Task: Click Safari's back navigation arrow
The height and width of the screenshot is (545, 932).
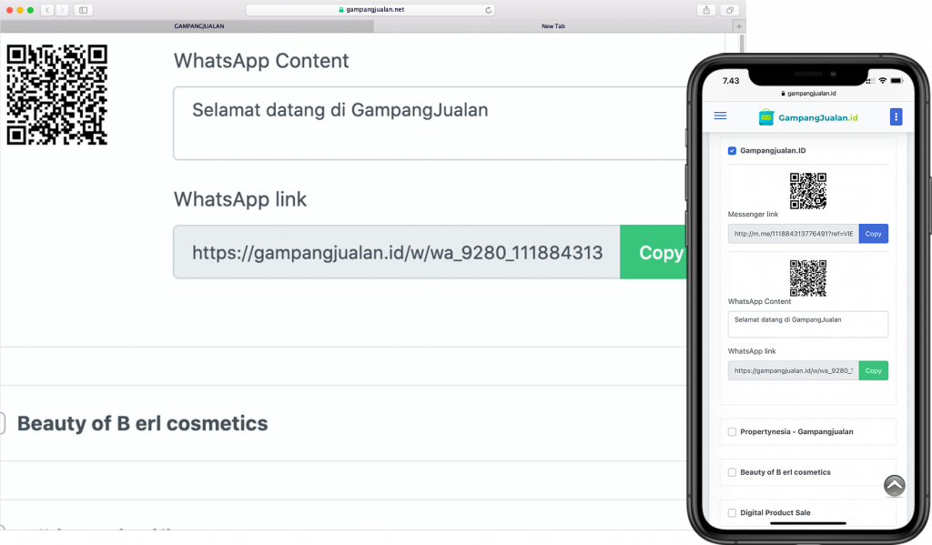Action: click(x=46, y=10)
